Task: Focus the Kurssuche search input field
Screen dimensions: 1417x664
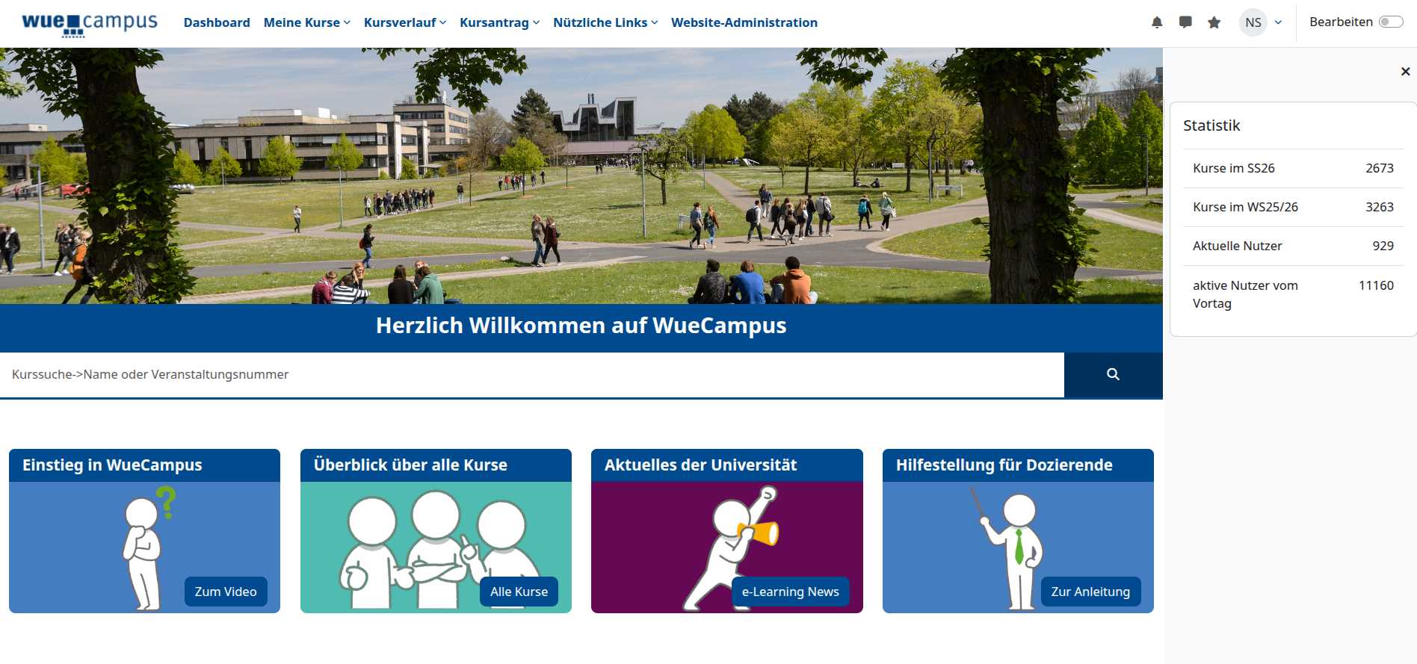Action: point(532,374)
